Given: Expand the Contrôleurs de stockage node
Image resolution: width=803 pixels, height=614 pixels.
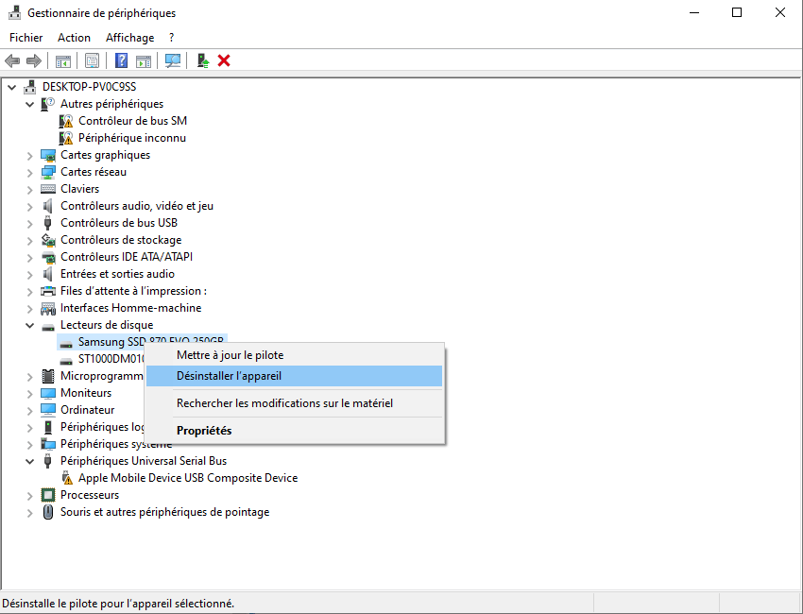Looking at the screenshot, I should point(29,239).
